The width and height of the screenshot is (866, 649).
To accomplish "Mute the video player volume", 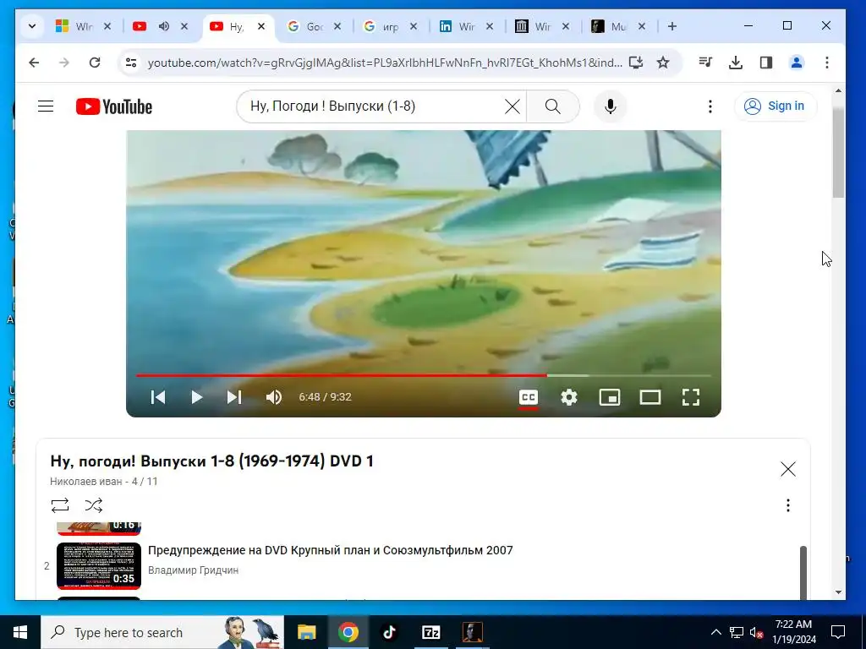I will pyautogui.click(x=274, y=397).
